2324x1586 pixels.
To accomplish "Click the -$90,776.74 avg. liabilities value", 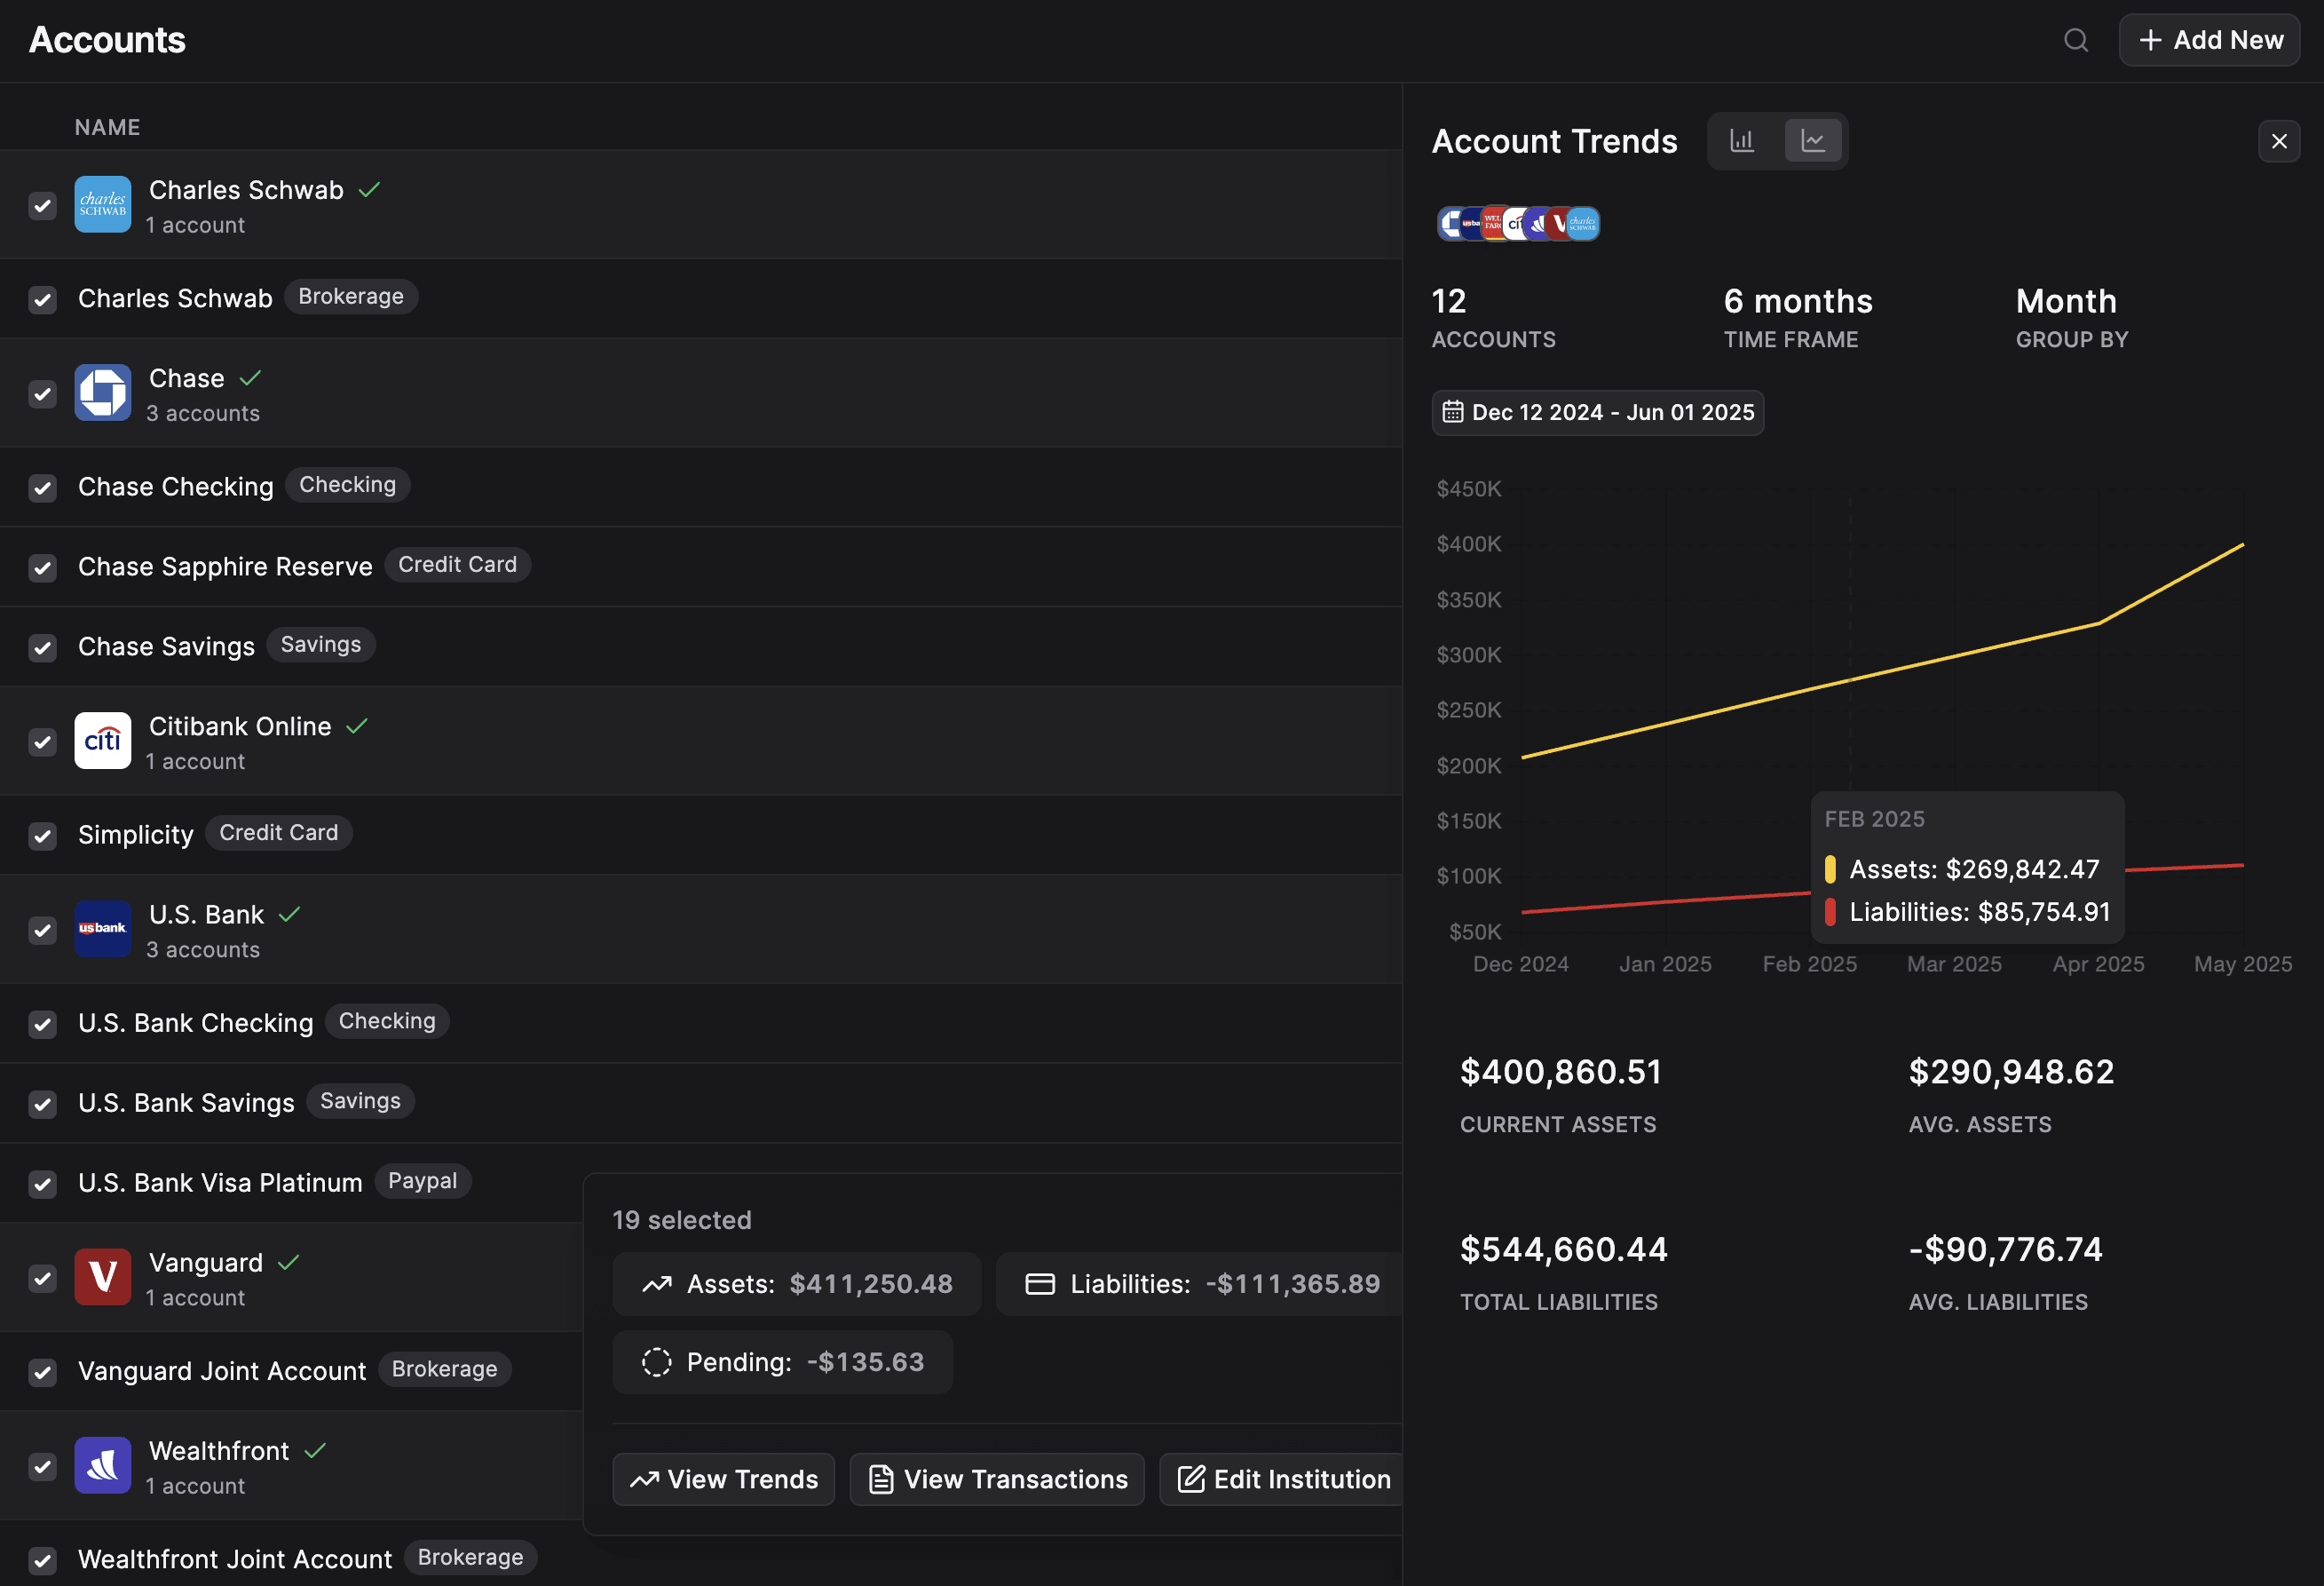I will point(2006,1249).
